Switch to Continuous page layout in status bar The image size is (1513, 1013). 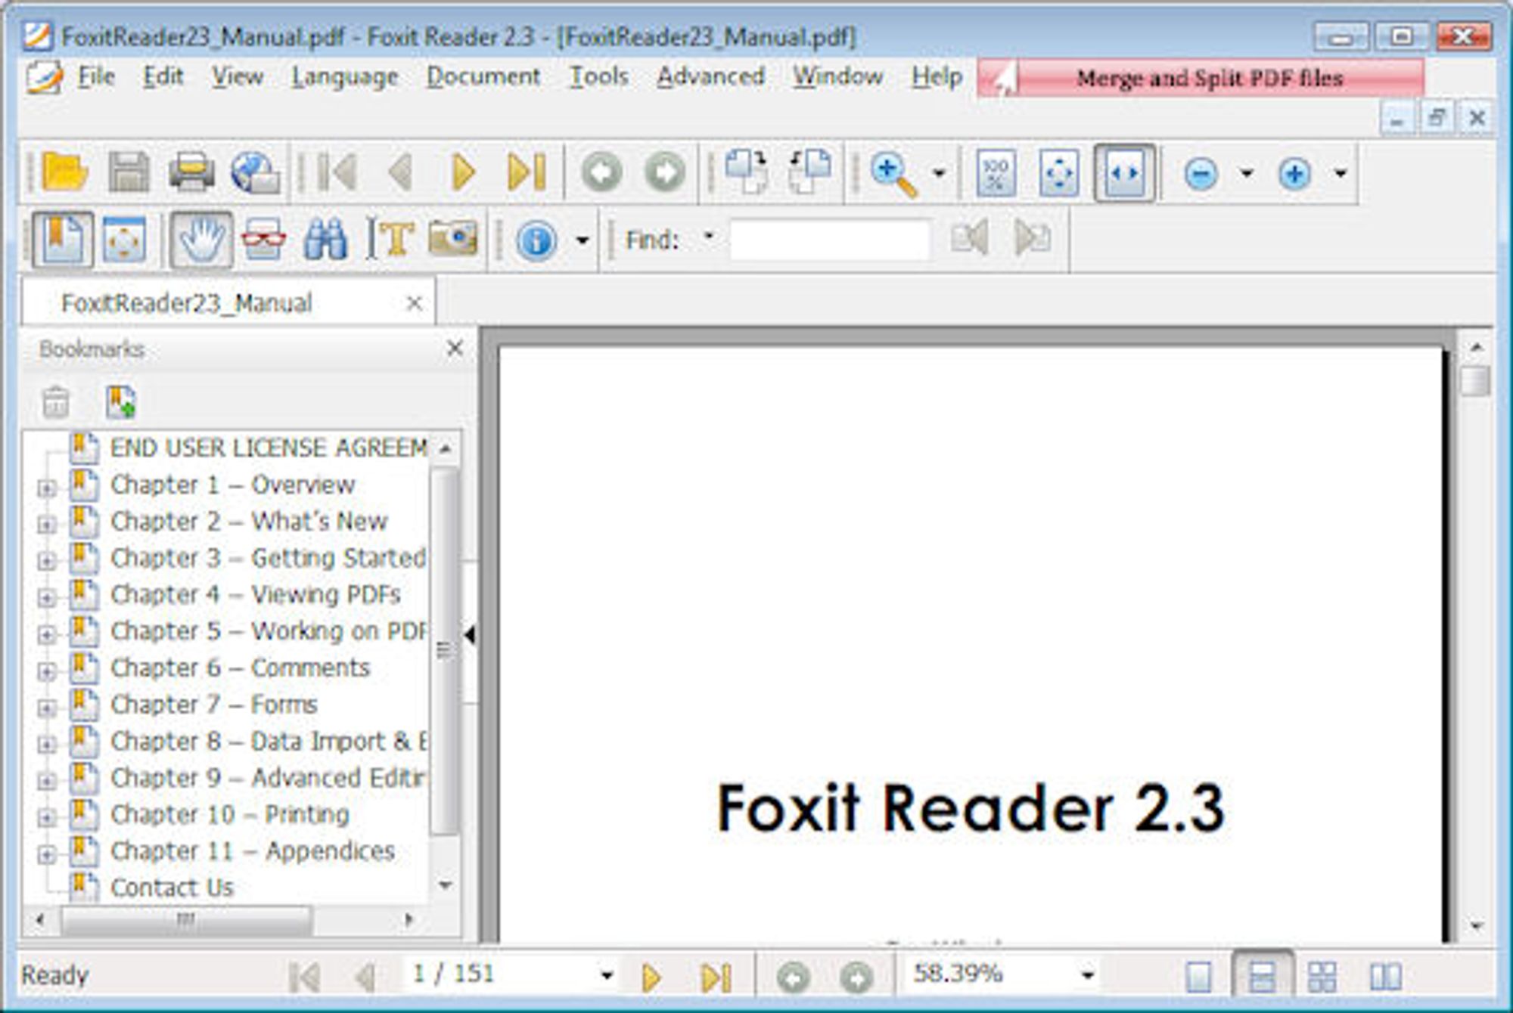coord(1262,976)
